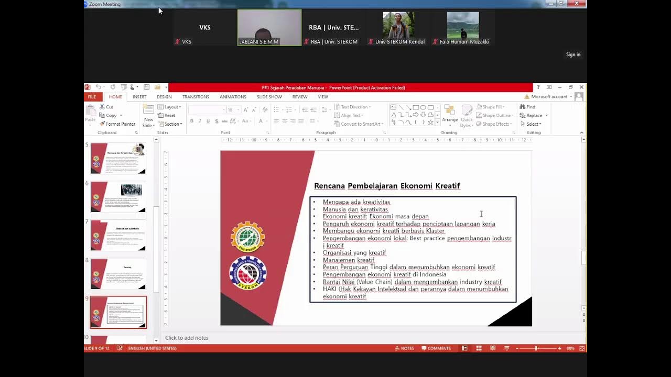Expand the Shape Effects dropdown
The image size is (671, 377).
point(494,124)
